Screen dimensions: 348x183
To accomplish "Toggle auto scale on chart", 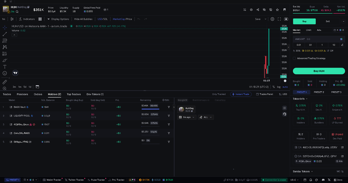I will (285, 87).
